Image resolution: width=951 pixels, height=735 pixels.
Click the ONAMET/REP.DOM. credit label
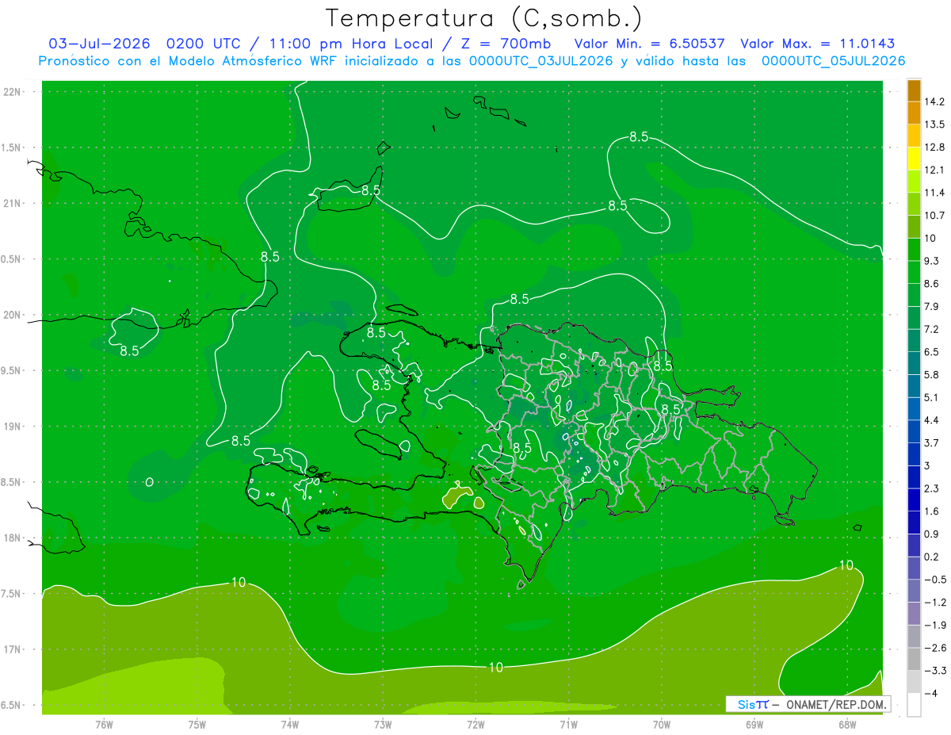[x=836, y=704]
